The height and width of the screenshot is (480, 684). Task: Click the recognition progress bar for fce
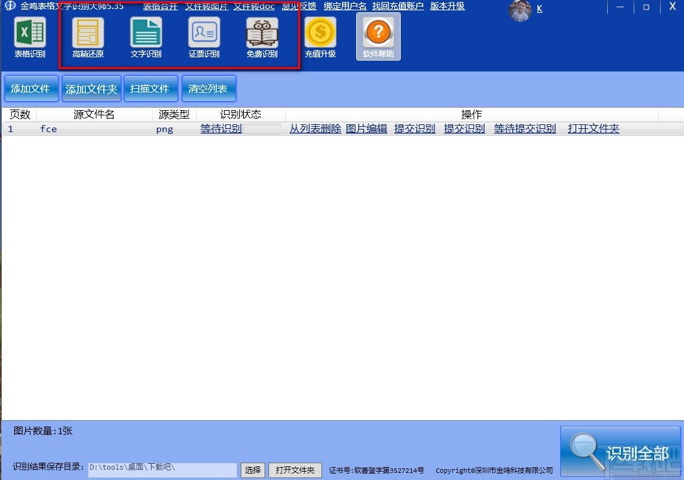coord(261,128)
